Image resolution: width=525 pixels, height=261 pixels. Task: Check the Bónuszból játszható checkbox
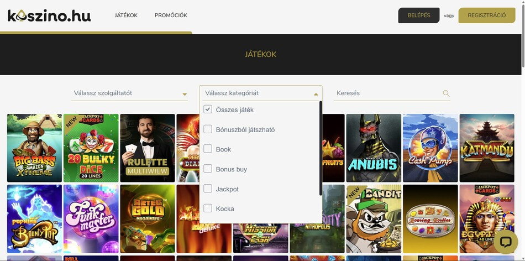click(x=208, y=129)
